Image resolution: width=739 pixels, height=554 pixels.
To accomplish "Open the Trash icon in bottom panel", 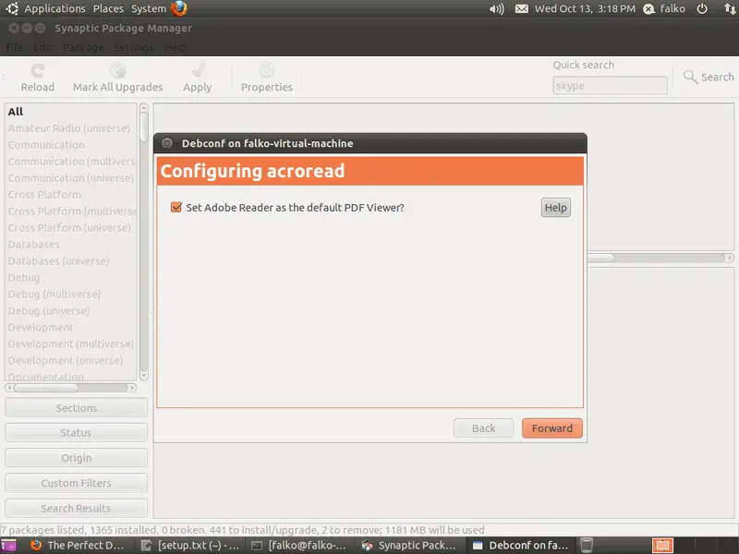I will [x=587, y=545].
